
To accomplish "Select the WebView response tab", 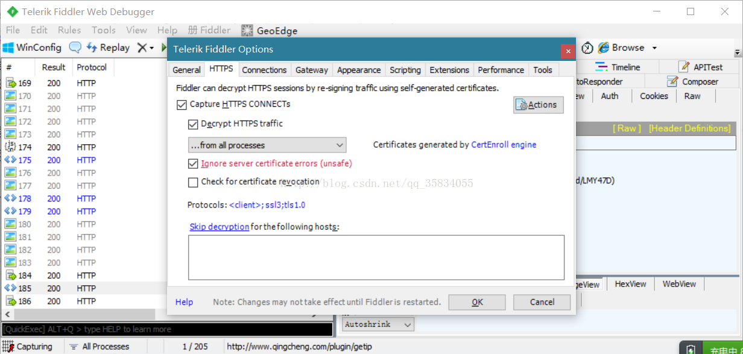I will point(679,284).
